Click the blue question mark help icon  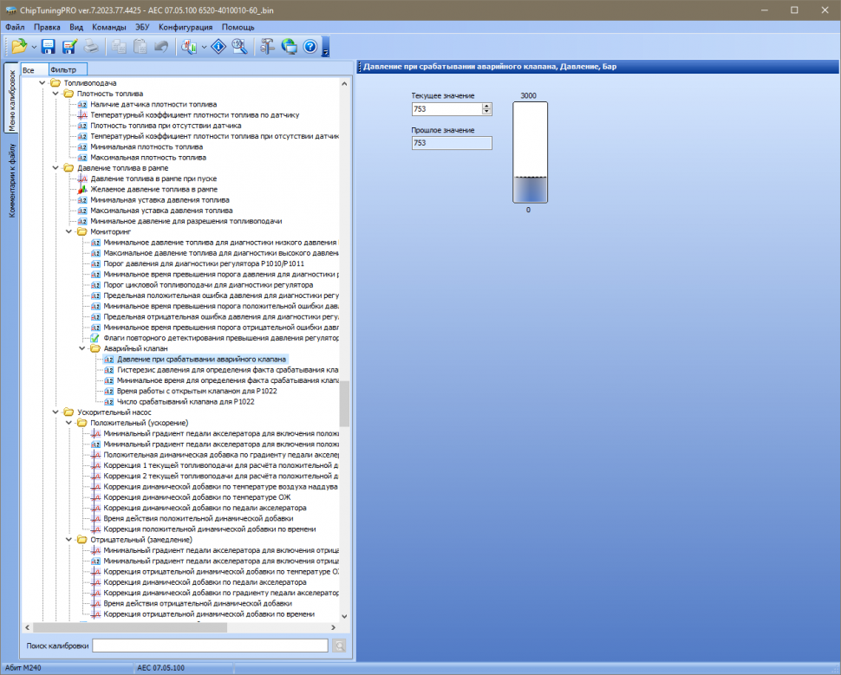point(310,47)
